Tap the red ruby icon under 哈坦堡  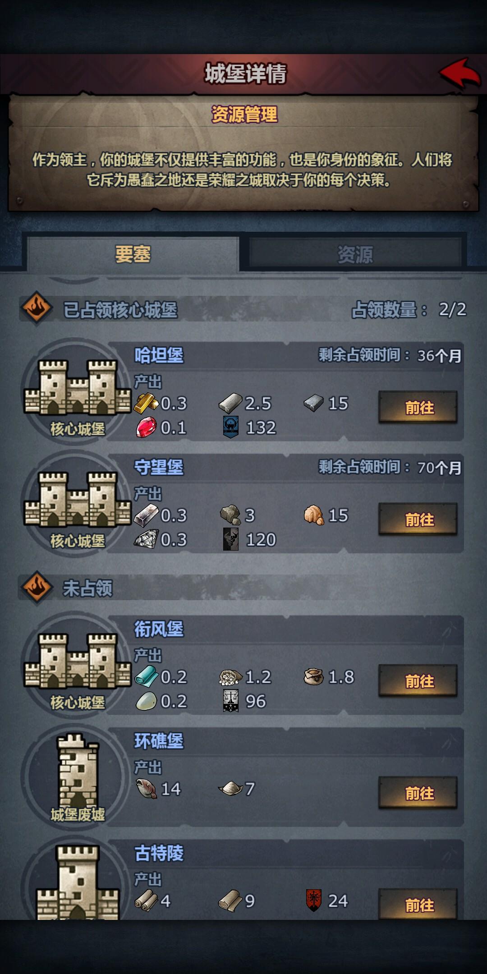(x=147, y=427)
